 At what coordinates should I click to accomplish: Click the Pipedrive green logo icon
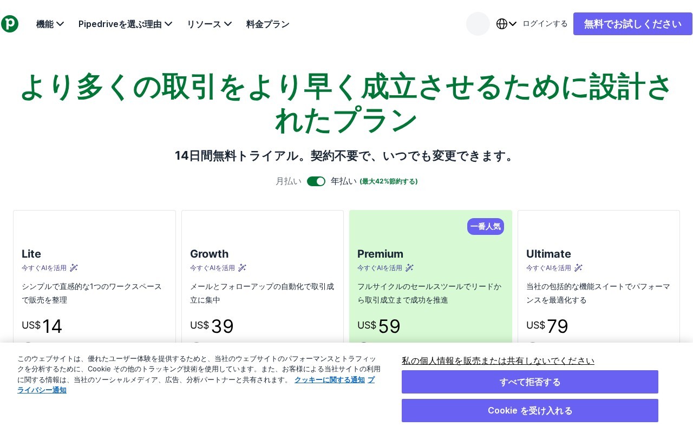point(10,24)
